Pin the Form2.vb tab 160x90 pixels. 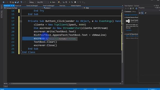(12, 5)
